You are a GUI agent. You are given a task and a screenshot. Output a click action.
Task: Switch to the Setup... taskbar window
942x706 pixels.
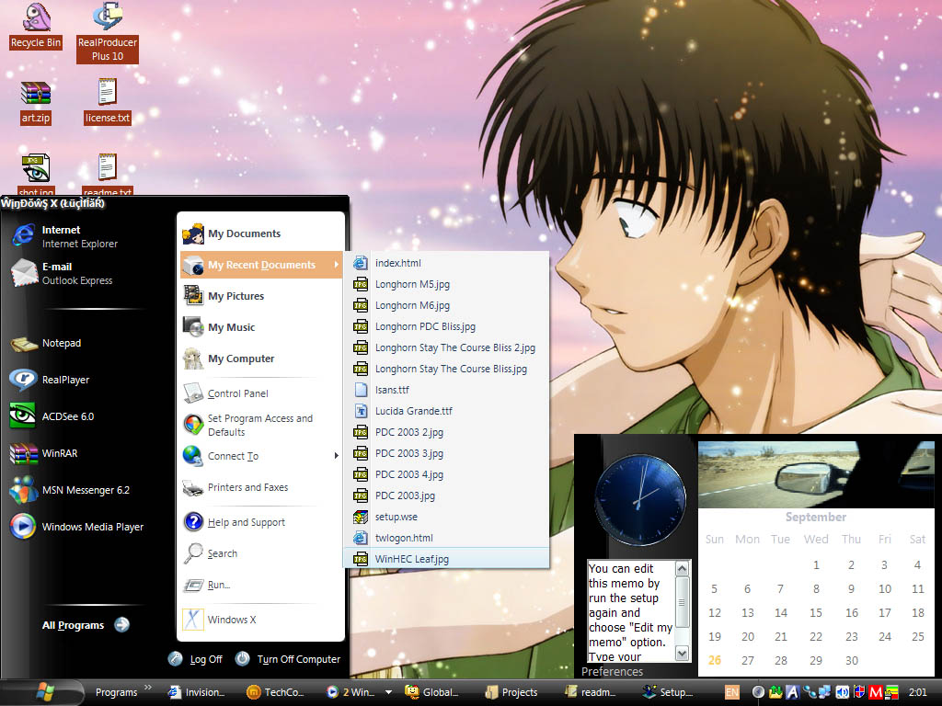point(670,692)
